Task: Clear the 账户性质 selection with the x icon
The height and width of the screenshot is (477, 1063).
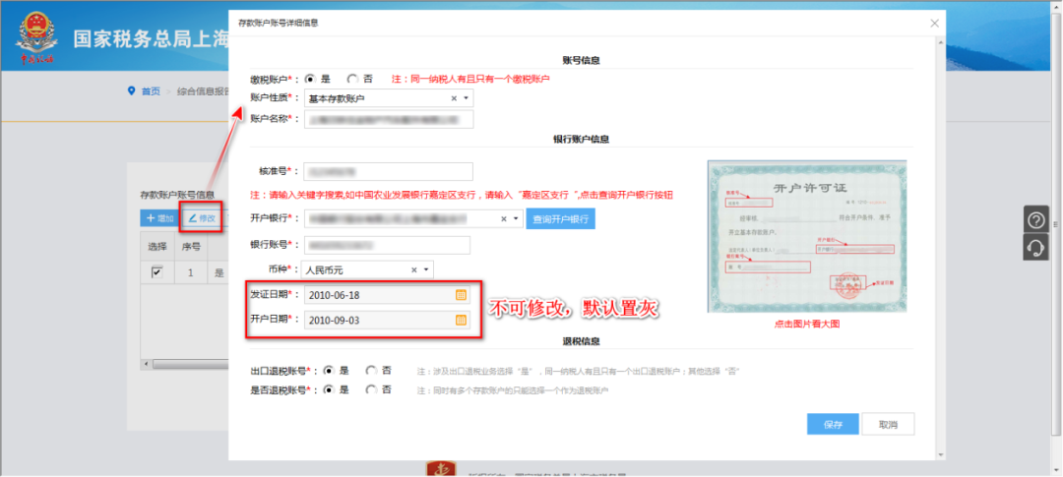Action: pyautogui.click(x=454, y=98)
